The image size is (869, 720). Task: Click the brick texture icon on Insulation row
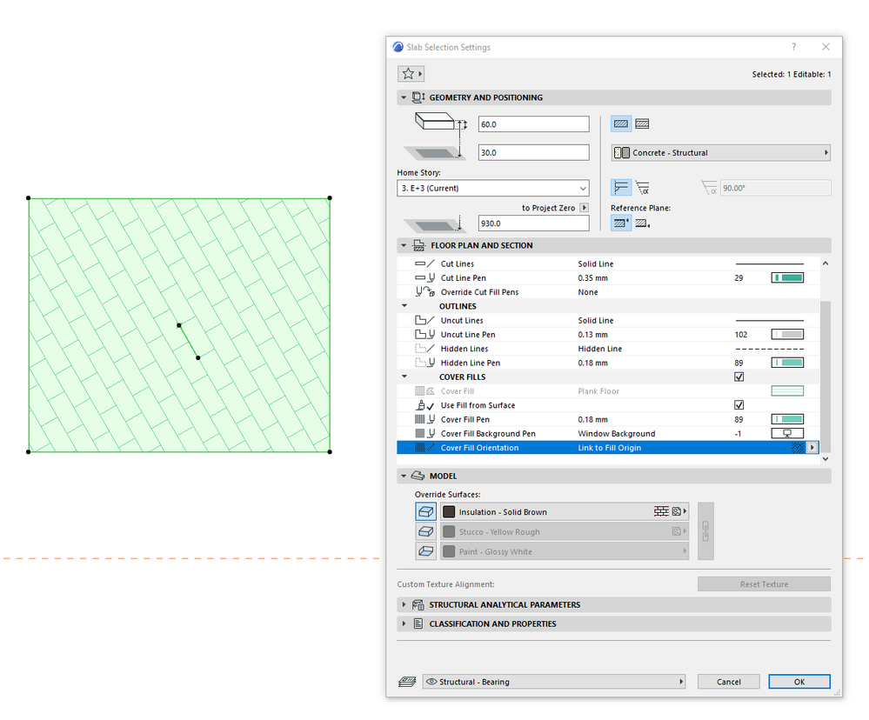click(659, 511)
